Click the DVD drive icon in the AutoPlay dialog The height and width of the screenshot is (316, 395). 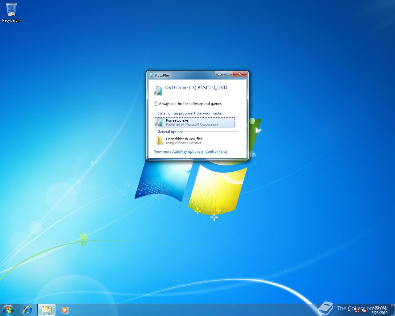click(158, 90)
